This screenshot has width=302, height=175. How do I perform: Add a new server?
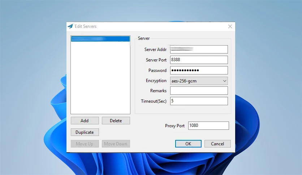(x=85, y=121)
